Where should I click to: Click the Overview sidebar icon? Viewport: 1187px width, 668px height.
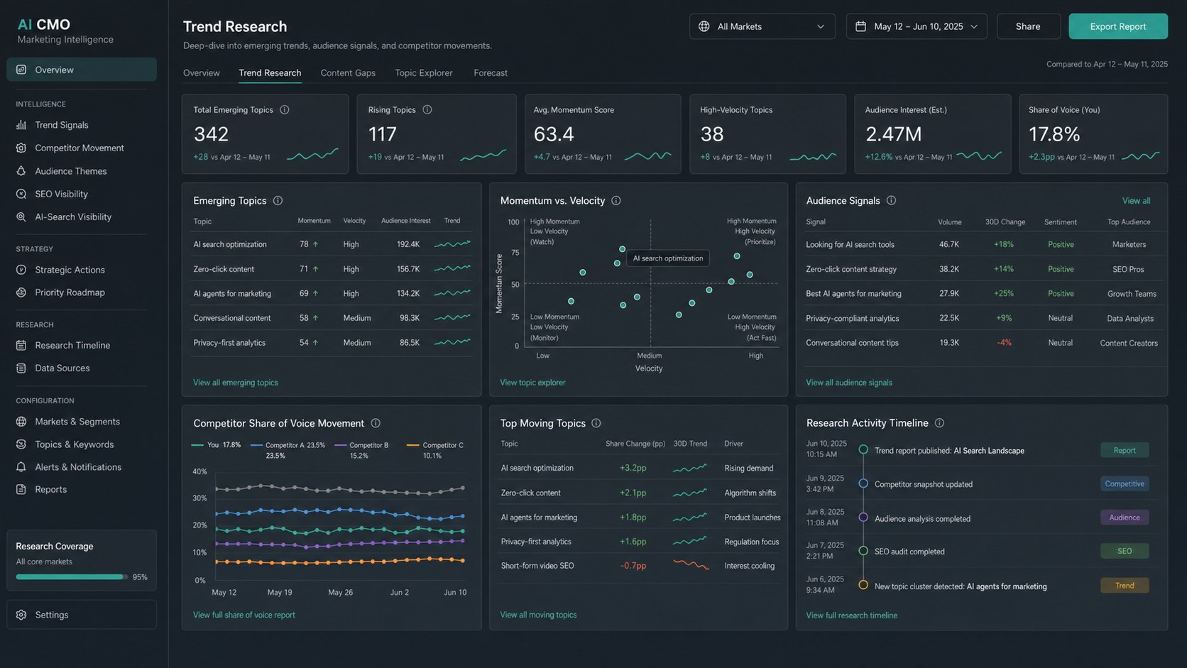tap(21, 70)
